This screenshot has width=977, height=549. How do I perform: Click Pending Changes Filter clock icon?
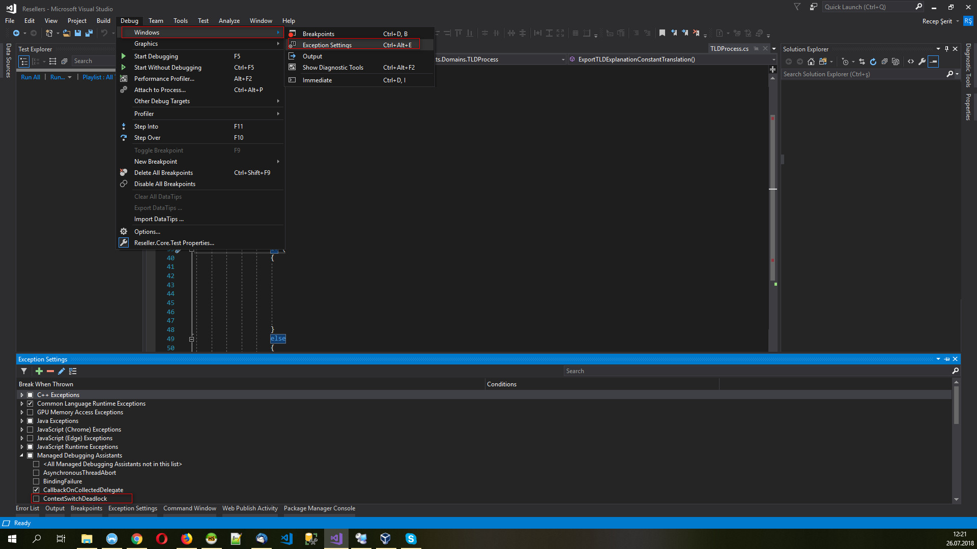(x=845, y=62)
